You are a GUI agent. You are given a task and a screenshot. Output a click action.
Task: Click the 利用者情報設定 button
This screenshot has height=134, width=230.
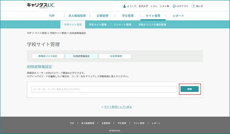(82, 56)
